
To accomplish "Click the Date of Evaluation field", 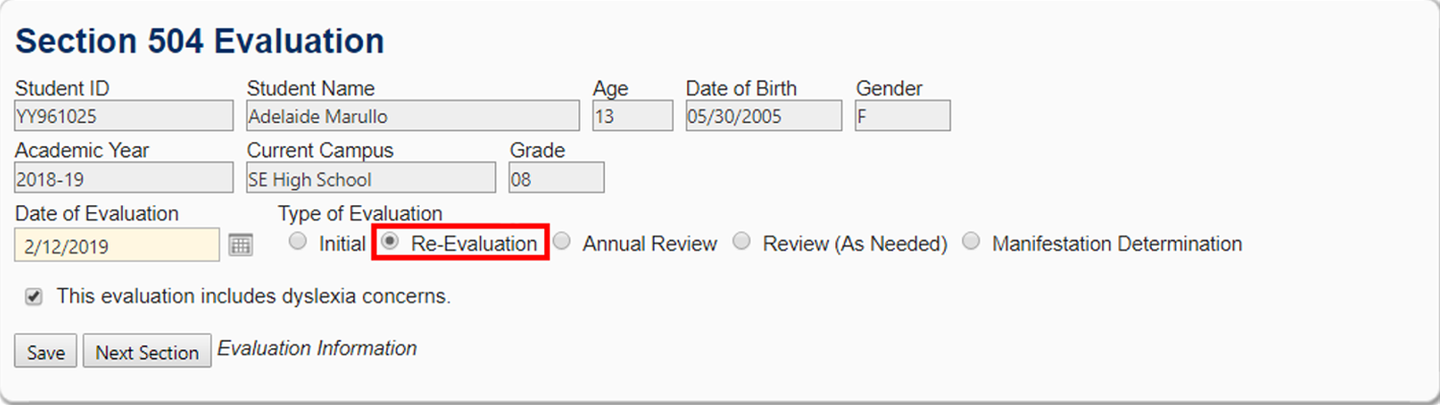I will [x=116, y=246].
